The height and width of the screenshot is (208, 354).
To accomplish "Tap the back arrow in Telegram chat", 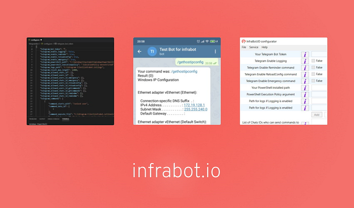I will point(140,51).
